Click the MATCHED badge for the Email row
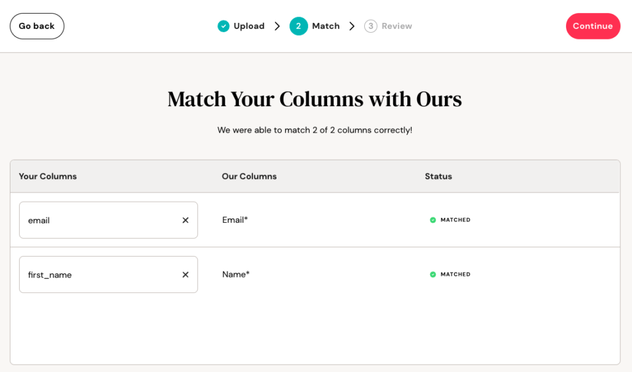632x372 pixels. pos(451,220)
